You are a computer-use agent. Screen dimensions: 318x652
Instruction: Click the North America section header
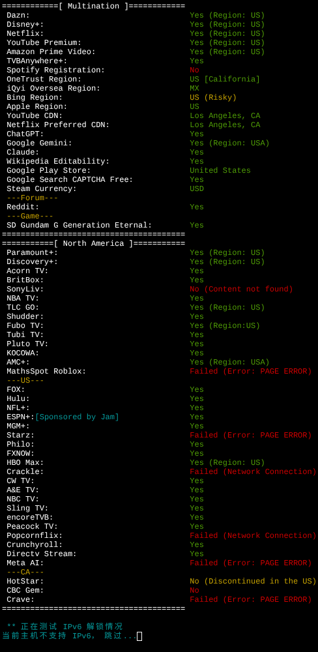pos(94,244)
